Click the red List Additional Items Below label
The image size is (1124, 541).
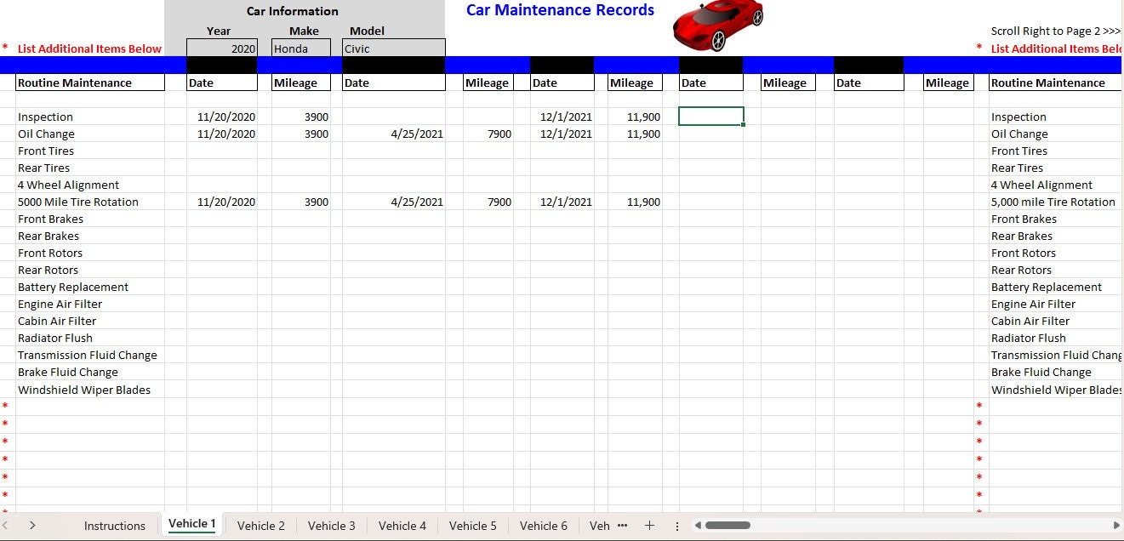88,48
